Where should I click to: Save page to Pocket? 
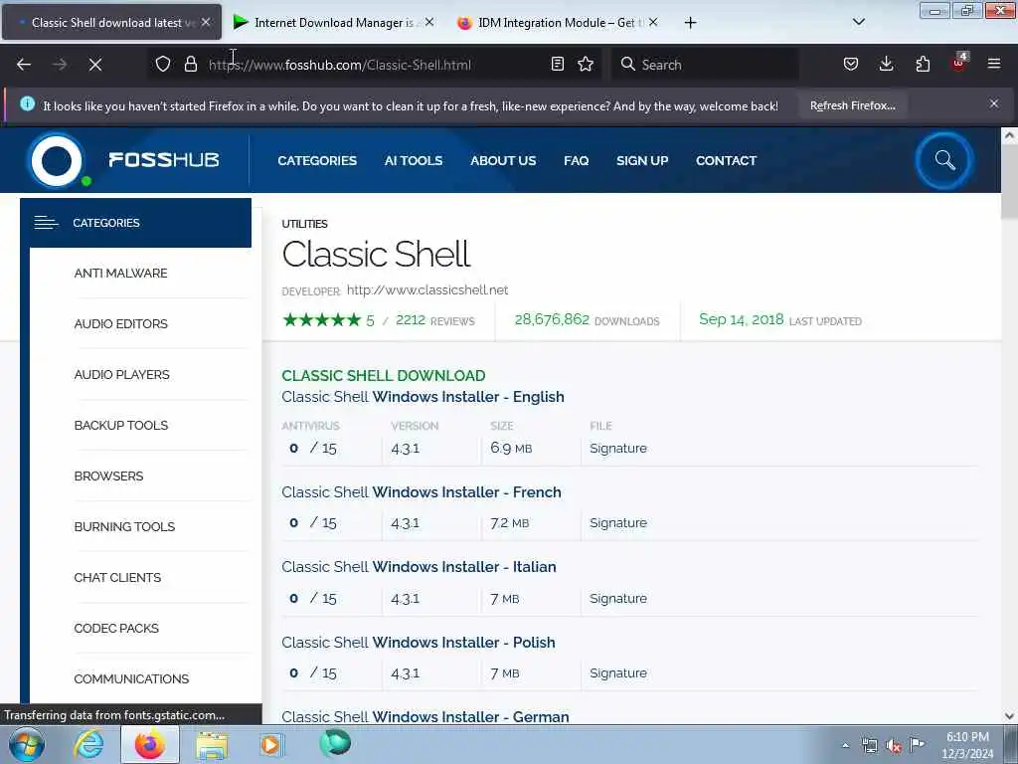pos(851,65)
